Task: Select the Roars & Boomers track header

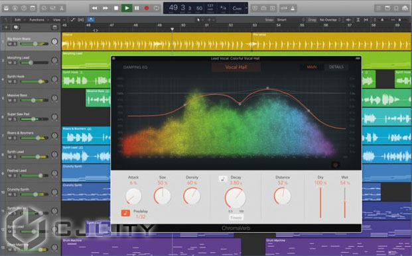Action: 31,136
